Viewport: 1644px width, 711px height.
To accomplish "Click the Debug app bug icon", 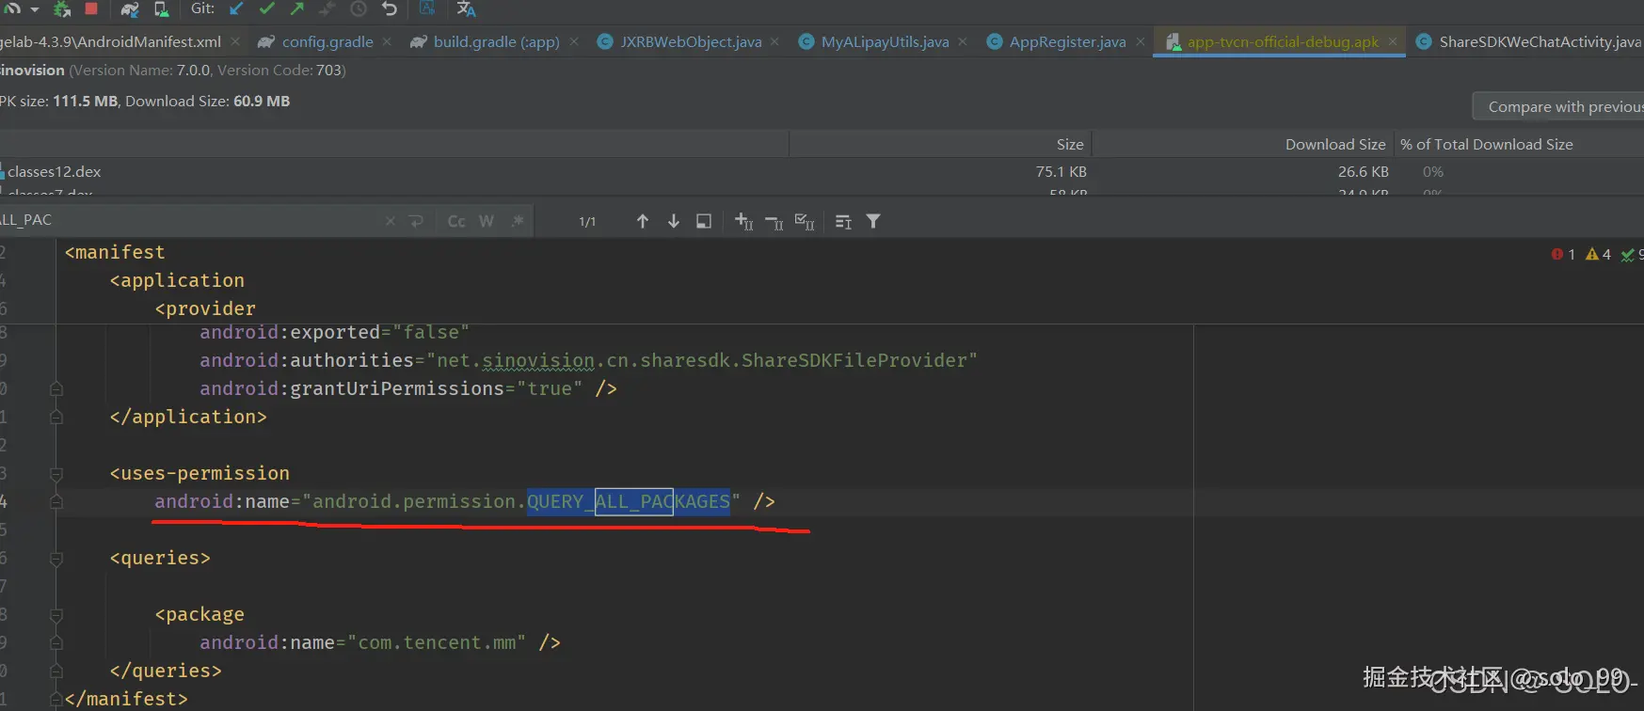I will point(62,8).
